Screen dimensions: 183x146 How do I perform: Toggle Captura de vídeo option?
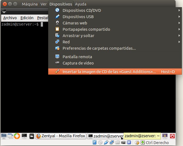115,63
